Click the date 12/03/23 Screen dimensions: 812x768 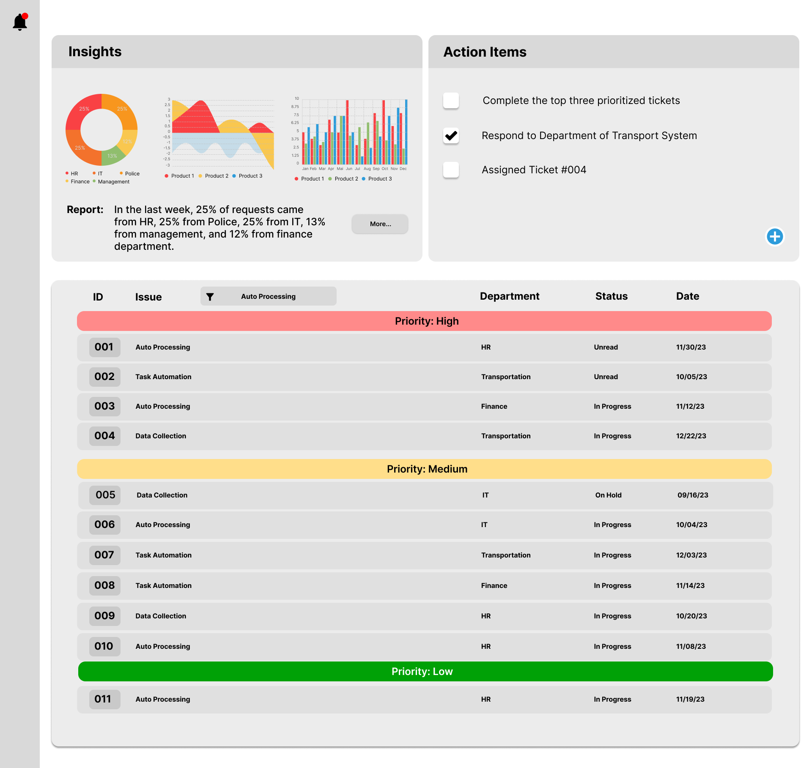tap(691, 555)
